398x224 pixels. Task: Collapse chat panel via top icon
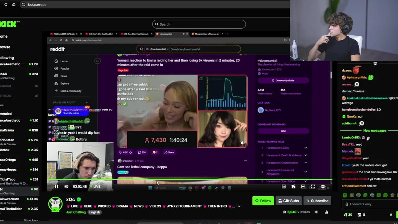(375, 64)
